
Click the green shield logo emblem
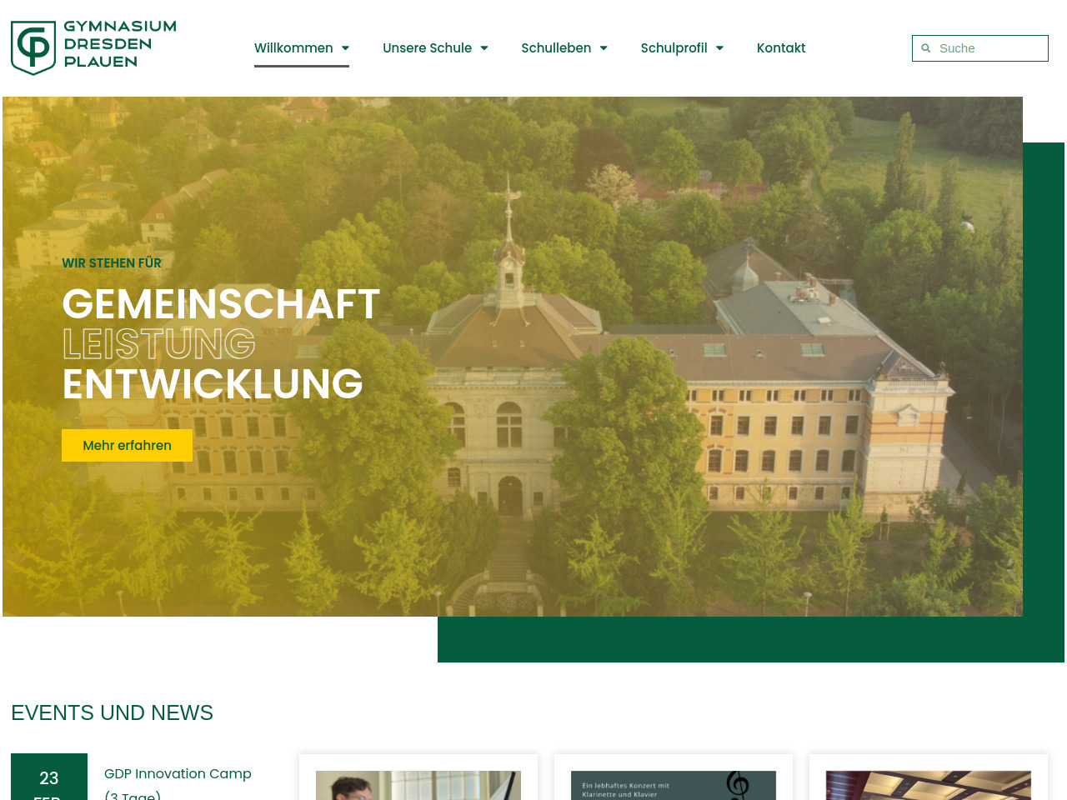33,48
